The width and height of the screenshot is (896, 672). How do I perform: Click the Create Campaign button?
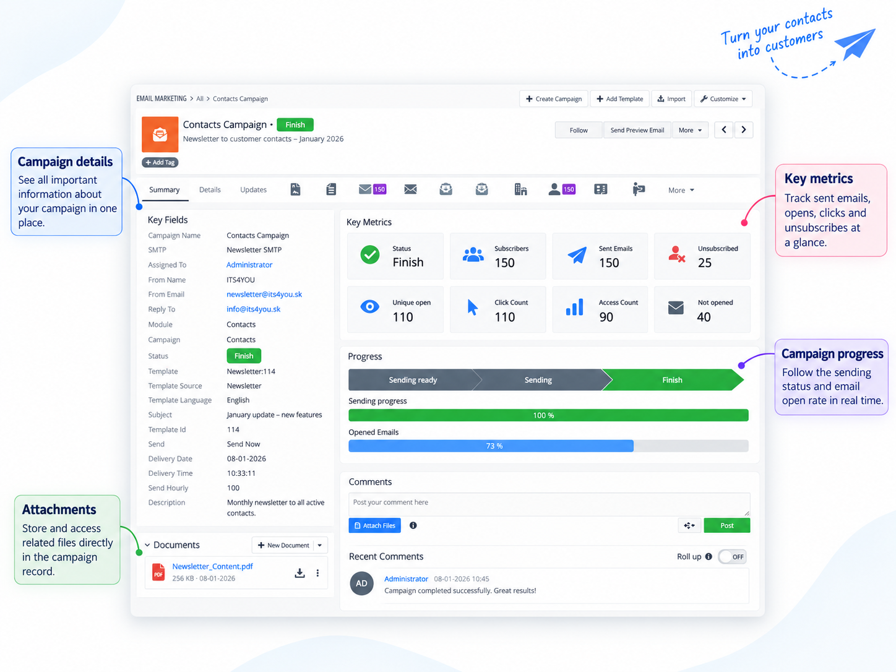tap(554, 99)
